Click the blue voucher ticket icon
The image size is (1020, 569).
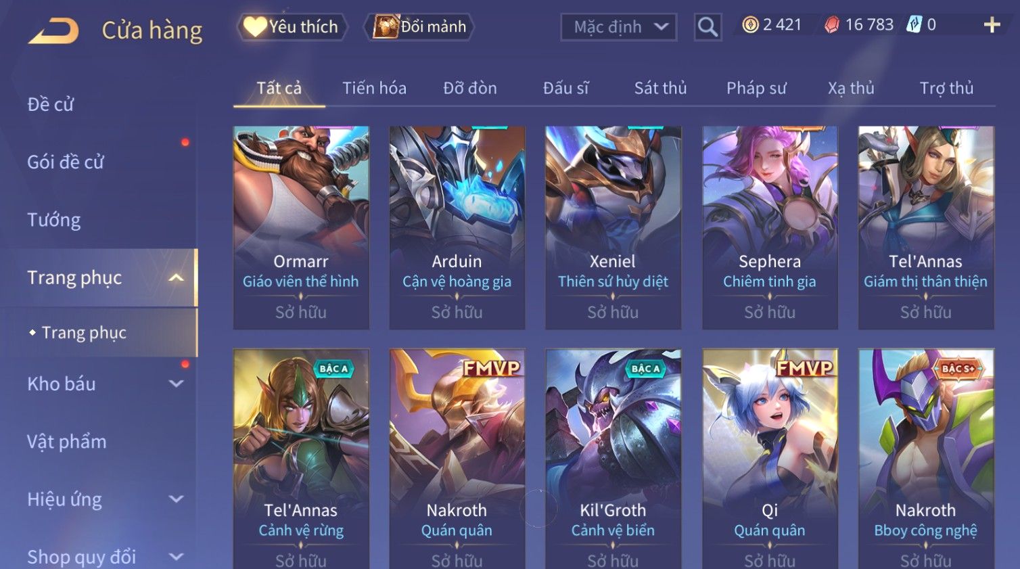pyautogui.click(x=914, y=25)
